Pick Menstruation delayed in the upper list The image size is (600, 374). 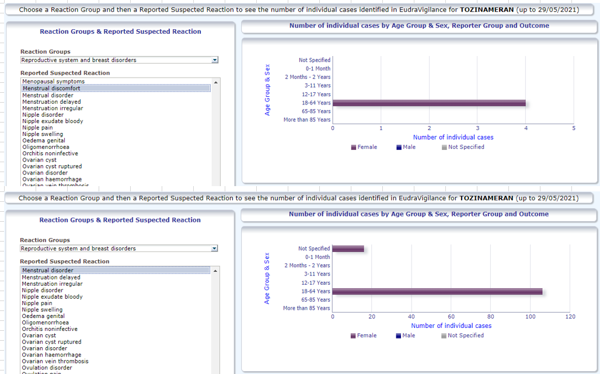click(52, 102)
